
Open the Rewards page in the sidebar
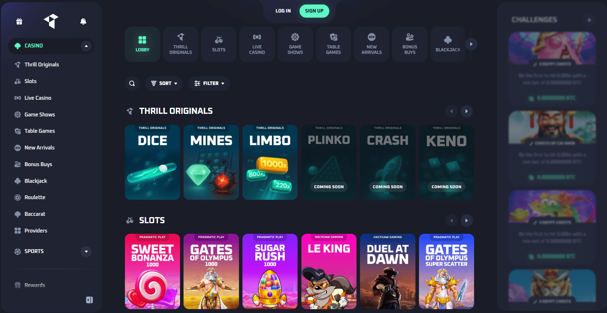(x=30, y=285)
